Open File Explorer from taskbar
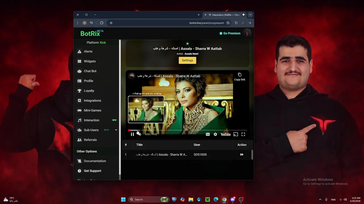Image resolution: width=364 pixels, height=204 pixels. click(x=191, y=199)
